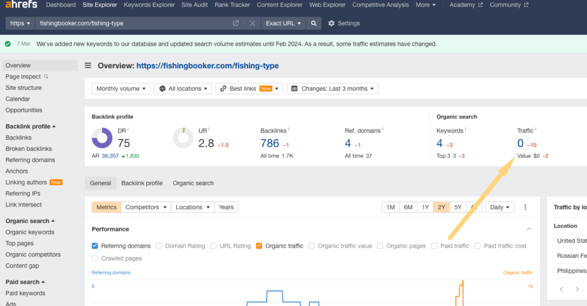
Task: Open fishingbooker.com/fishing-type overview link
Action: click(x=208, y=66)
